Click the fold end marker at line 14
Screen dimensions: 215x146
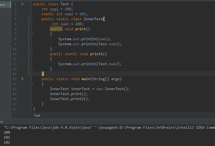coord(31,69)
